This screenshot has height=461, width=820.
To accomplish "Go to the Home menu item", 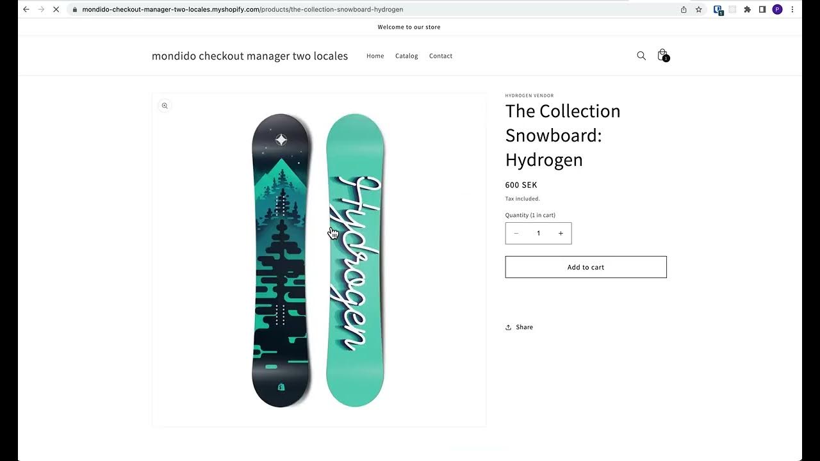I will tap(375, 56).
